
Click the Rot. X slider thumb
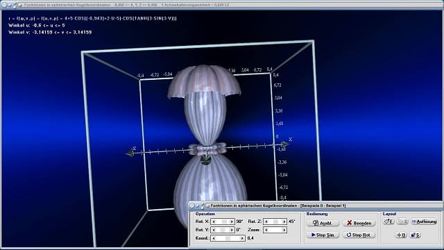click(x=224, y=222)
